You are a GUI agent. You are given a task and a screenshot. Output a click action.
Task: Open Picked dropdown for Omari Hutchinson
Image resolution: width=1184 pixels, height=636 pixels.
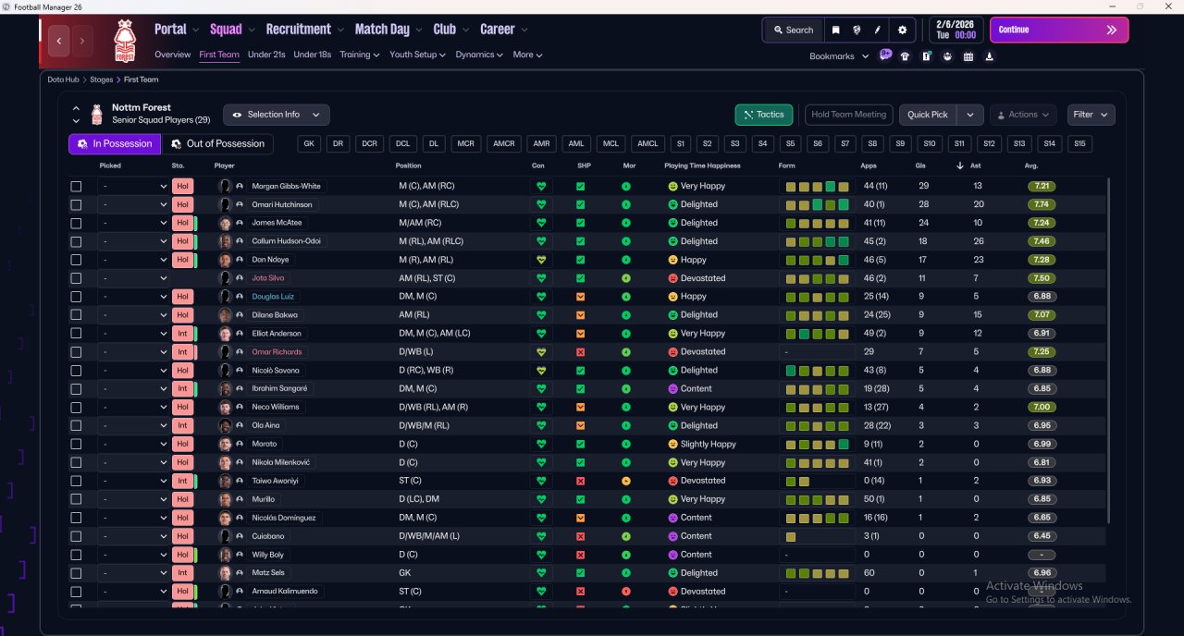[134, 204]
